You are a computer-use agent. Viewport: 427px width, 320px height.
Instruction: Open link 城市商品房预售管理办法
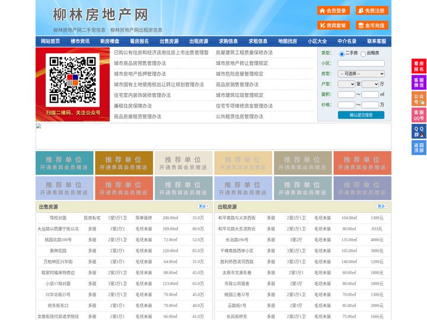tap(140, 63)
